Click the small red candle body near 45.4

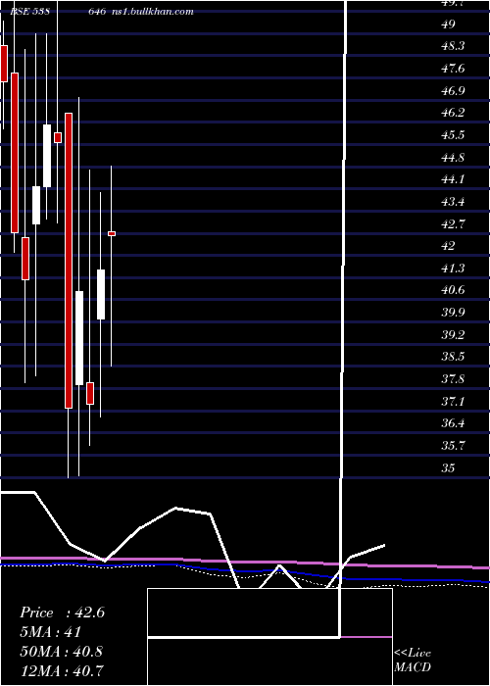pos(58,137)
